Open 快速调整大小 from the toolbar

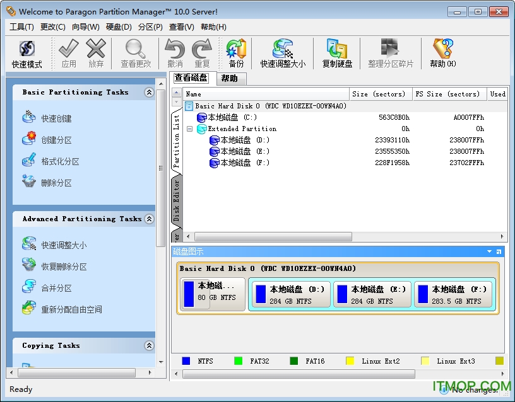283,54
